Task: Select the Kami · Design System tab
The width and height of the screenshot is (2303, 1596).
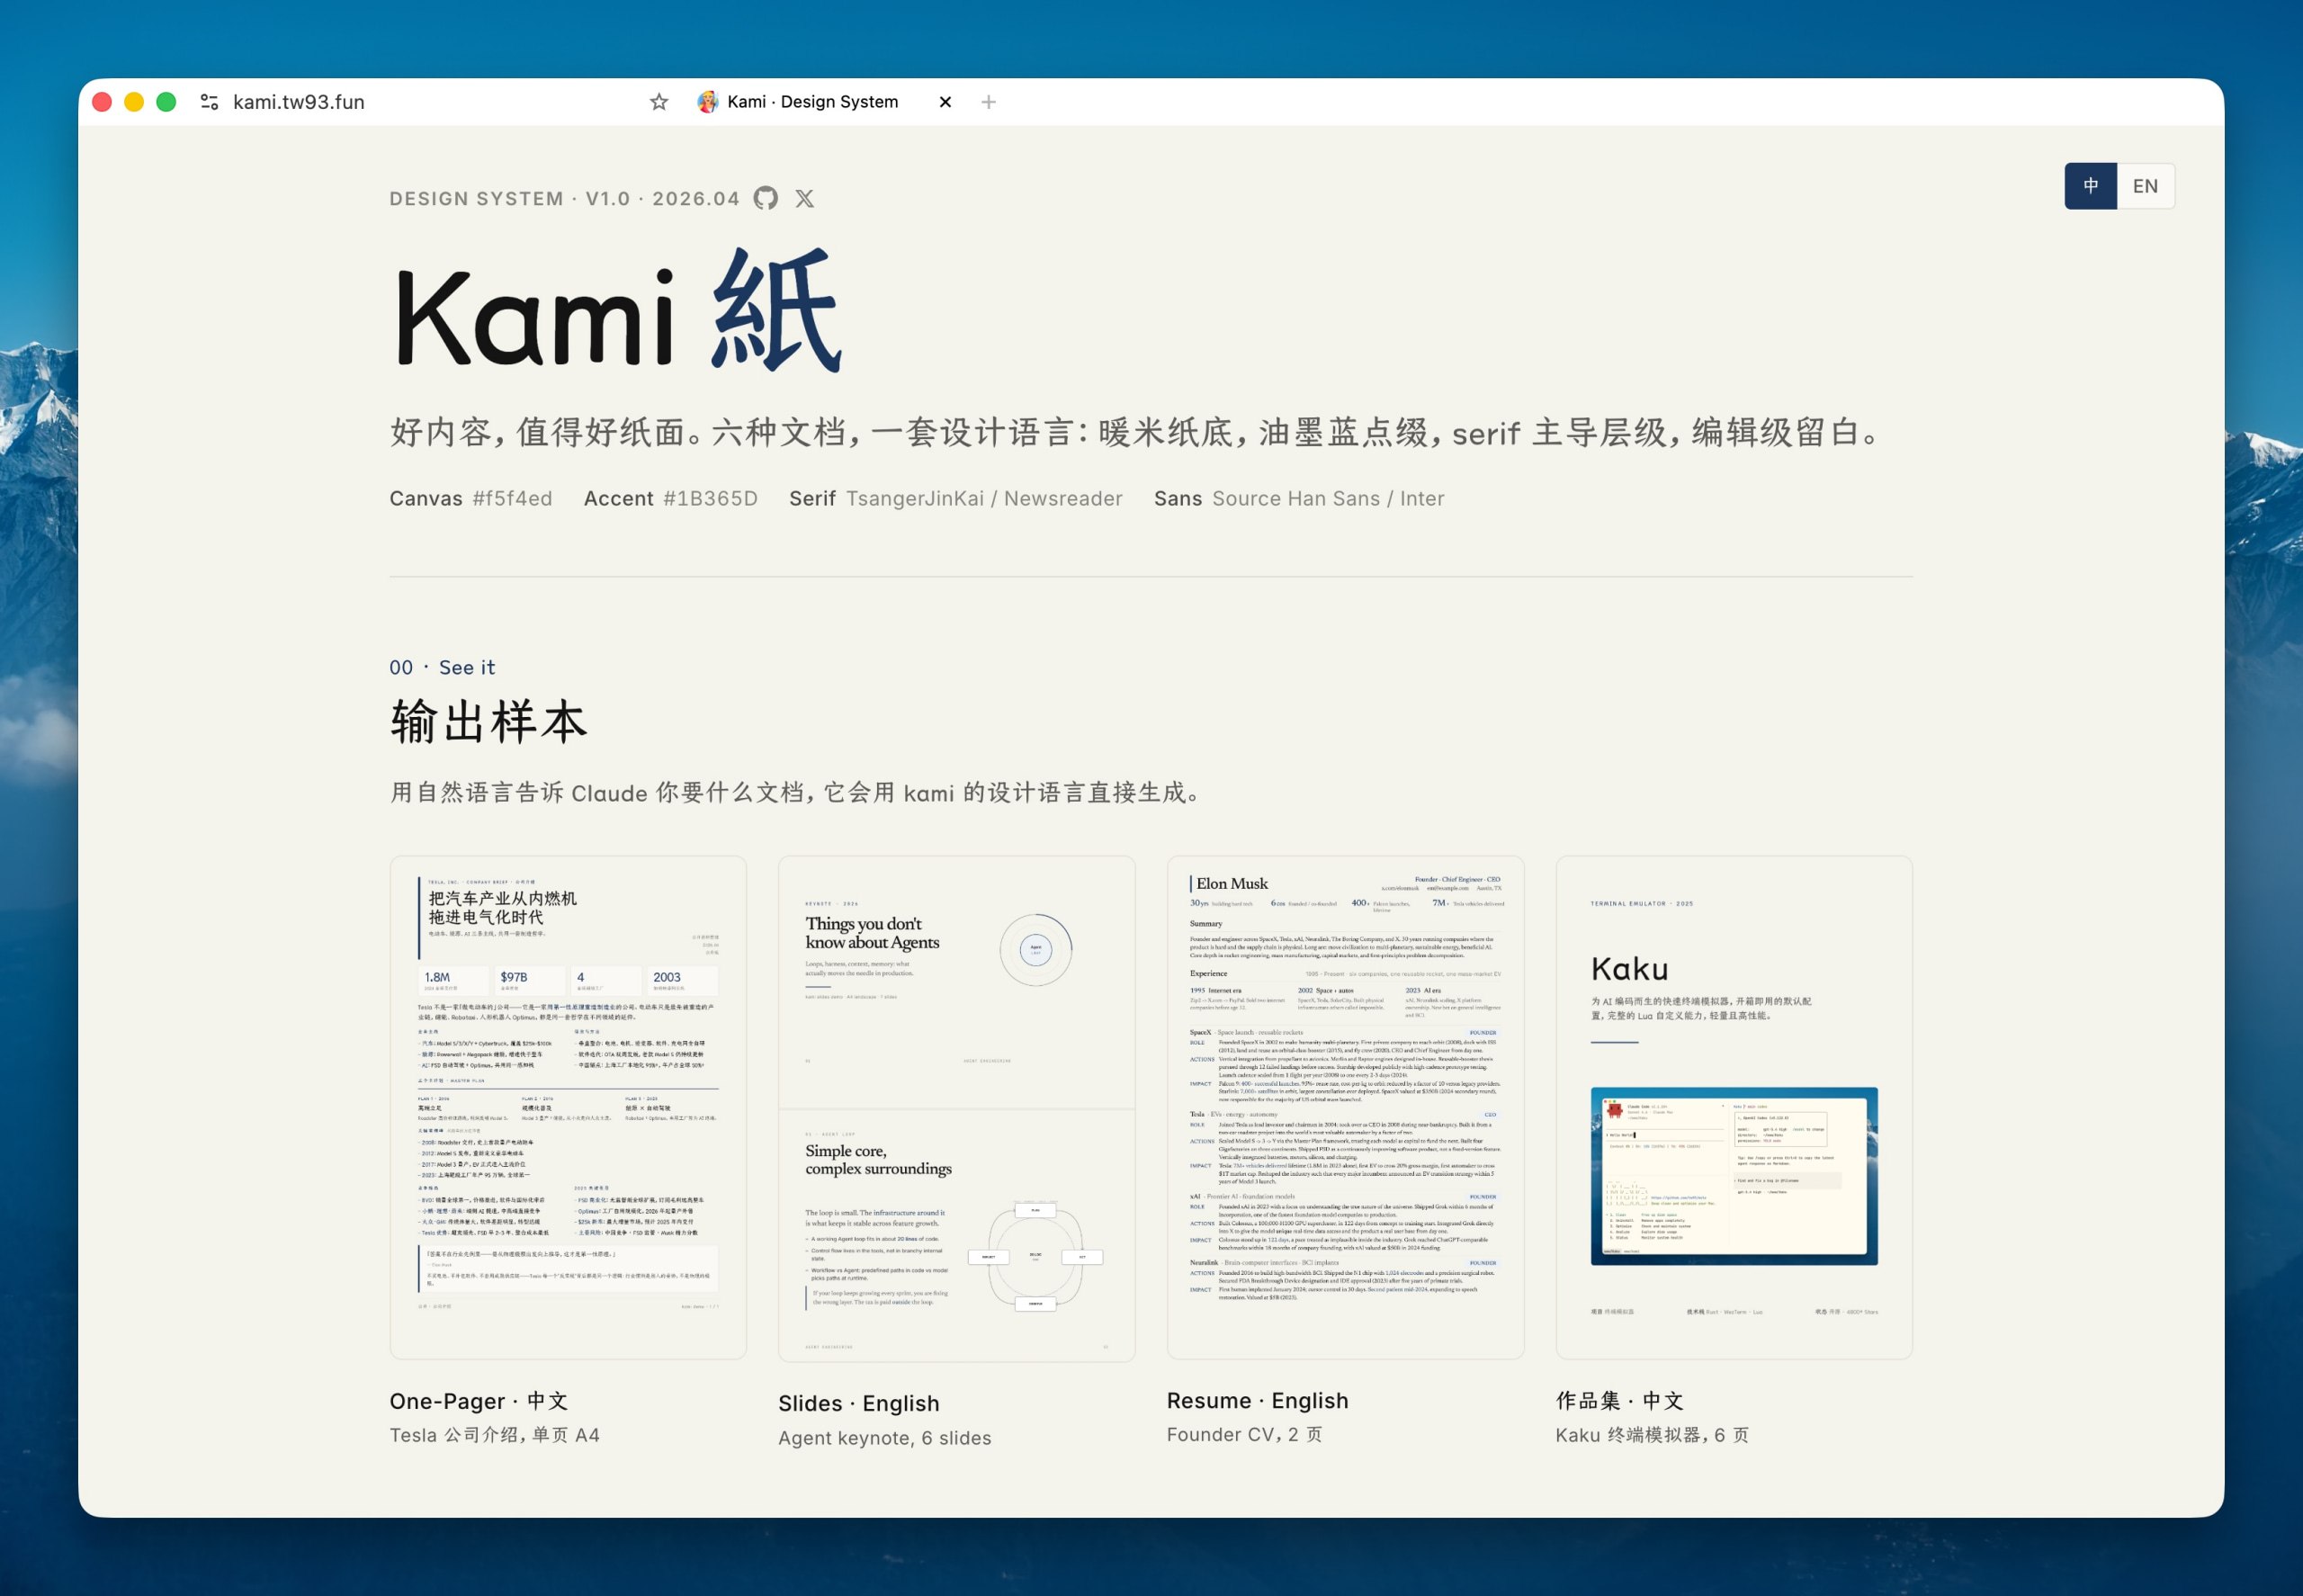Action: [812, 102]
